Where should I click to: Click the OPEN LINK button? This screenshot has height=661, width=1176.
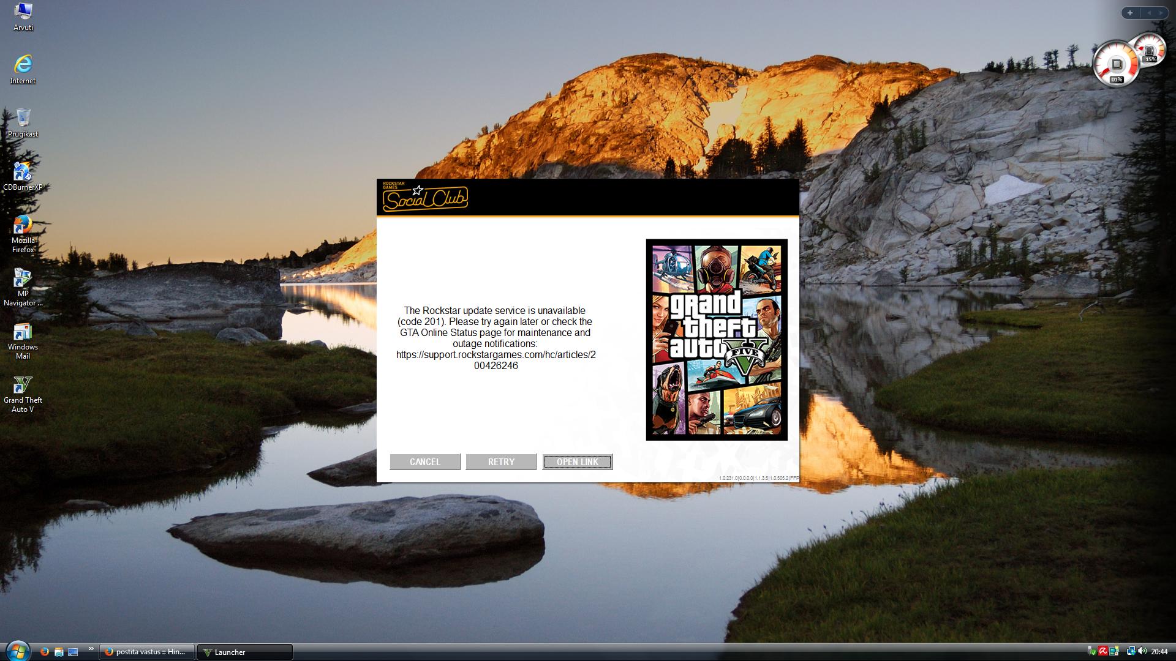pyautogui.click(x=577, y=462)
